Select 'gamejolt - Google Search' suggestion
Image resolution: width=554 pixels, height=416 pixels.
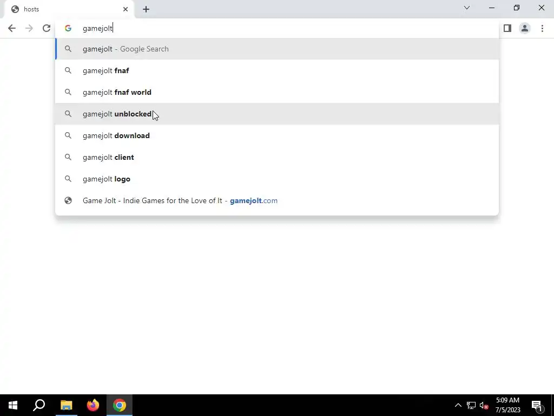277,49
